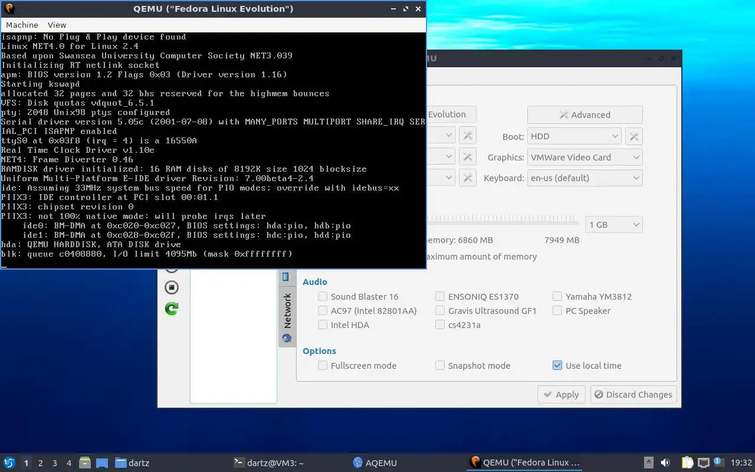The height and width of the screenshot is (472, 755).
Task: Click the show desktop icon in the taskbar
Action: pos(101,463)
